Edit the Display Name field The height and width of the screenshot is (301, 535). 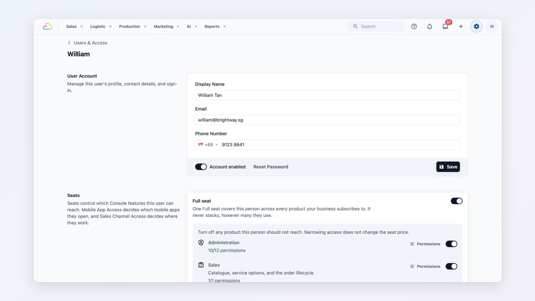point(327,95)
